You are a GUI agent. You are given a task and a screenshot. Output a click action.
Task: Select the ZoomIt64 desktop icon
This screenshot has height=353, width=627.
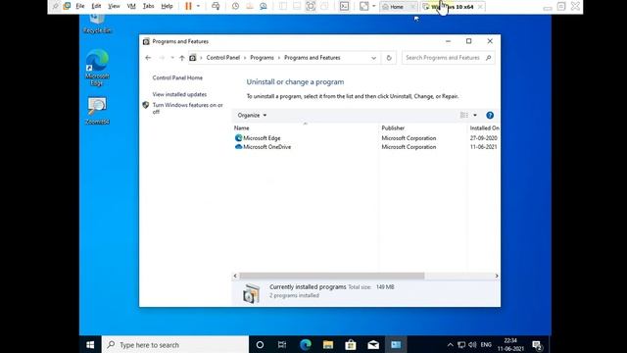click(x=97, y=111)
